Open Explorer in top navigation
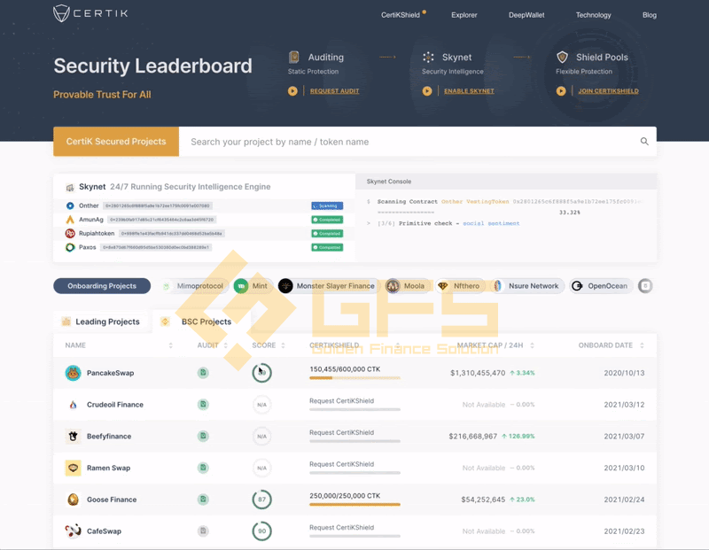The image size is (709, 550). point(464,15)
